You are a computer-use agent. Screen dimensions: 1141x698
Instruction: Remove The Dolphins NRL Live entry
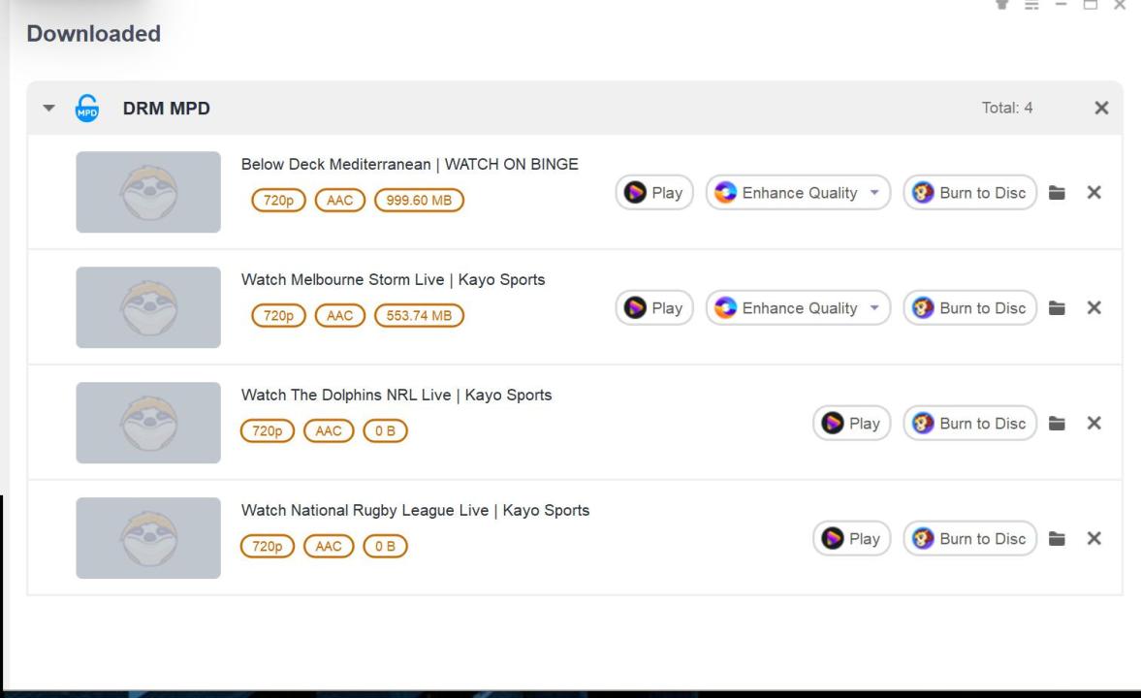pos(1094,424)
